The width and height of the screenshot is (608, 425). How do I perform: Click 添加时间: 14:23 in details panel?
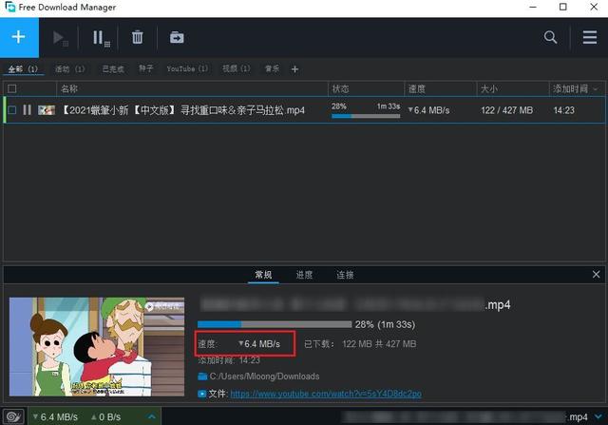coord(229,360)
